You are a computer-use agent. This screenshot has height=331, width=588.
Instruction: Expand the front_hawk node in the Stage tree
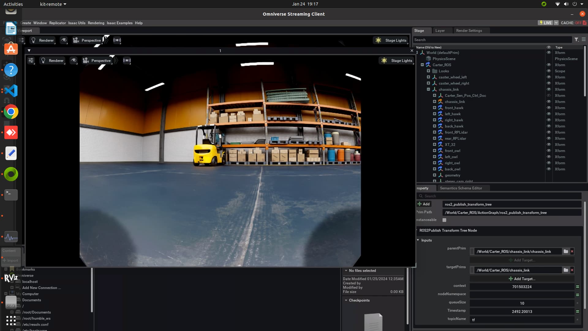click(434, 108)
